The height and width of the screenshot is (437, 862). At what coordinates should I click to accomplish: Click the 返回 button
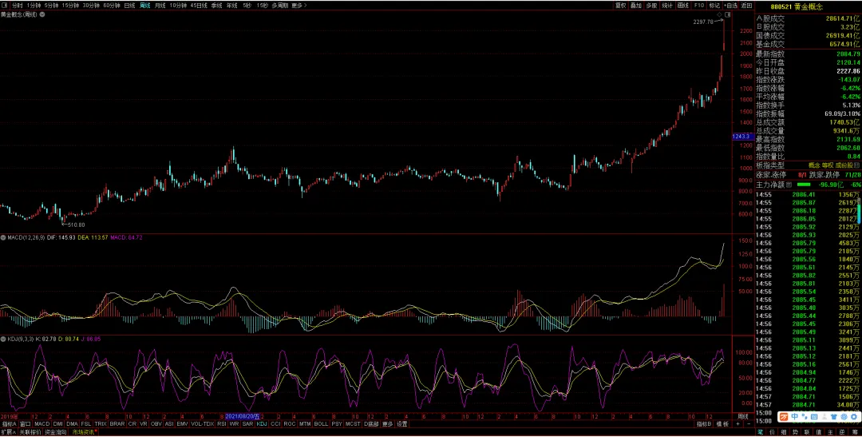click(x=746, y=6)
